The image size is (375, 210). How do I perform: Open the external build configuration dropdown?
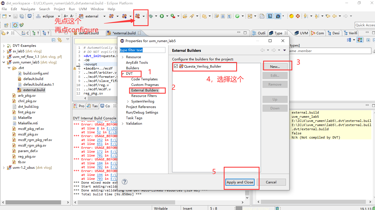[104, 16]
